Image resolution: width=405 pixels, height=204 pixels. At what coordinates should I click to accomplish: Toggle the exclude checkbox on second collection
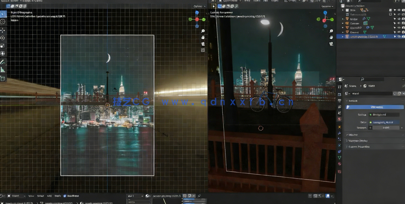pyautogui.click(x=390, y=15)
